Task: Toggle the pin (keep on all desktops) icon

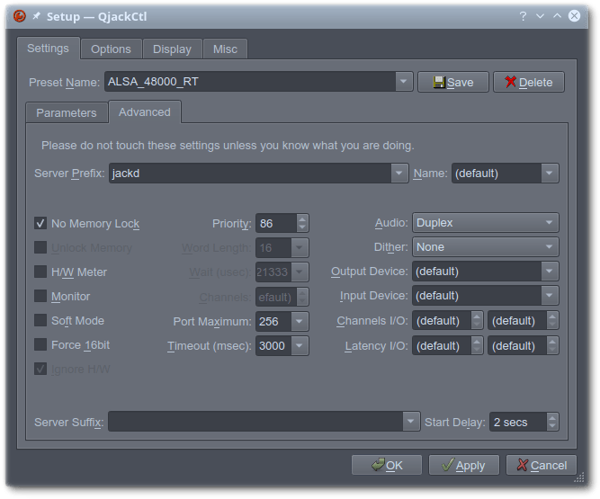Action: click(36, 16)
